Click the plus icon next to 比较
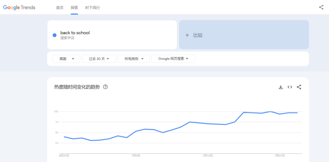 tap(187, 35)
